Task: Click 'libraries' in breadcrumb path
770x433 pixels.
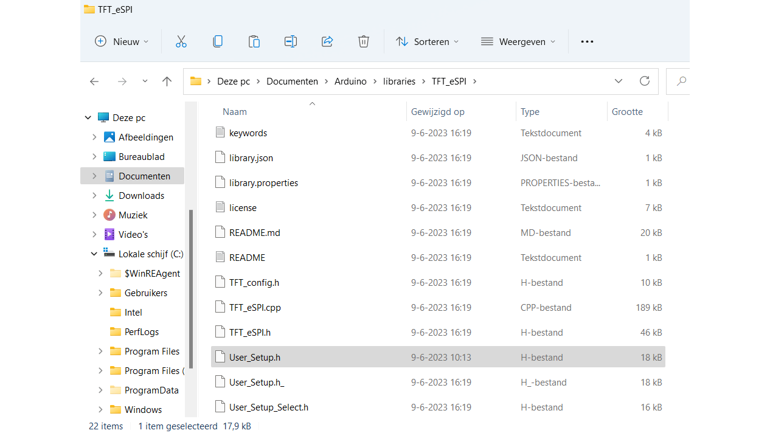Action: (x=399, y=81)
